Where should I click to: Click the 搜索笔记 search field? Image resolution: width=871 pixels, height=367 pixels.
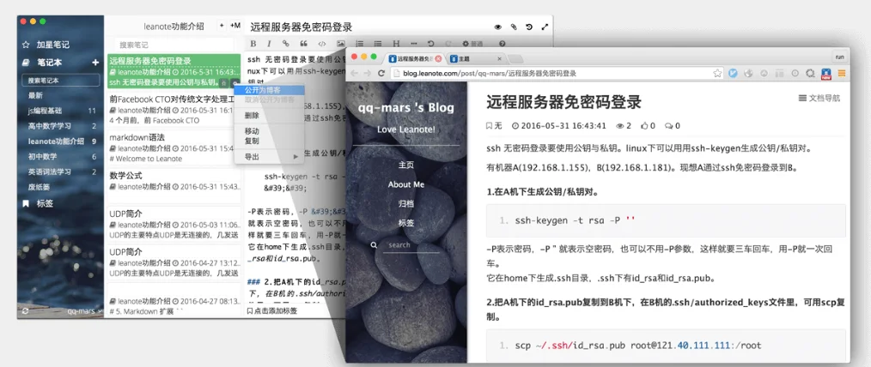(x=174, y=45)
